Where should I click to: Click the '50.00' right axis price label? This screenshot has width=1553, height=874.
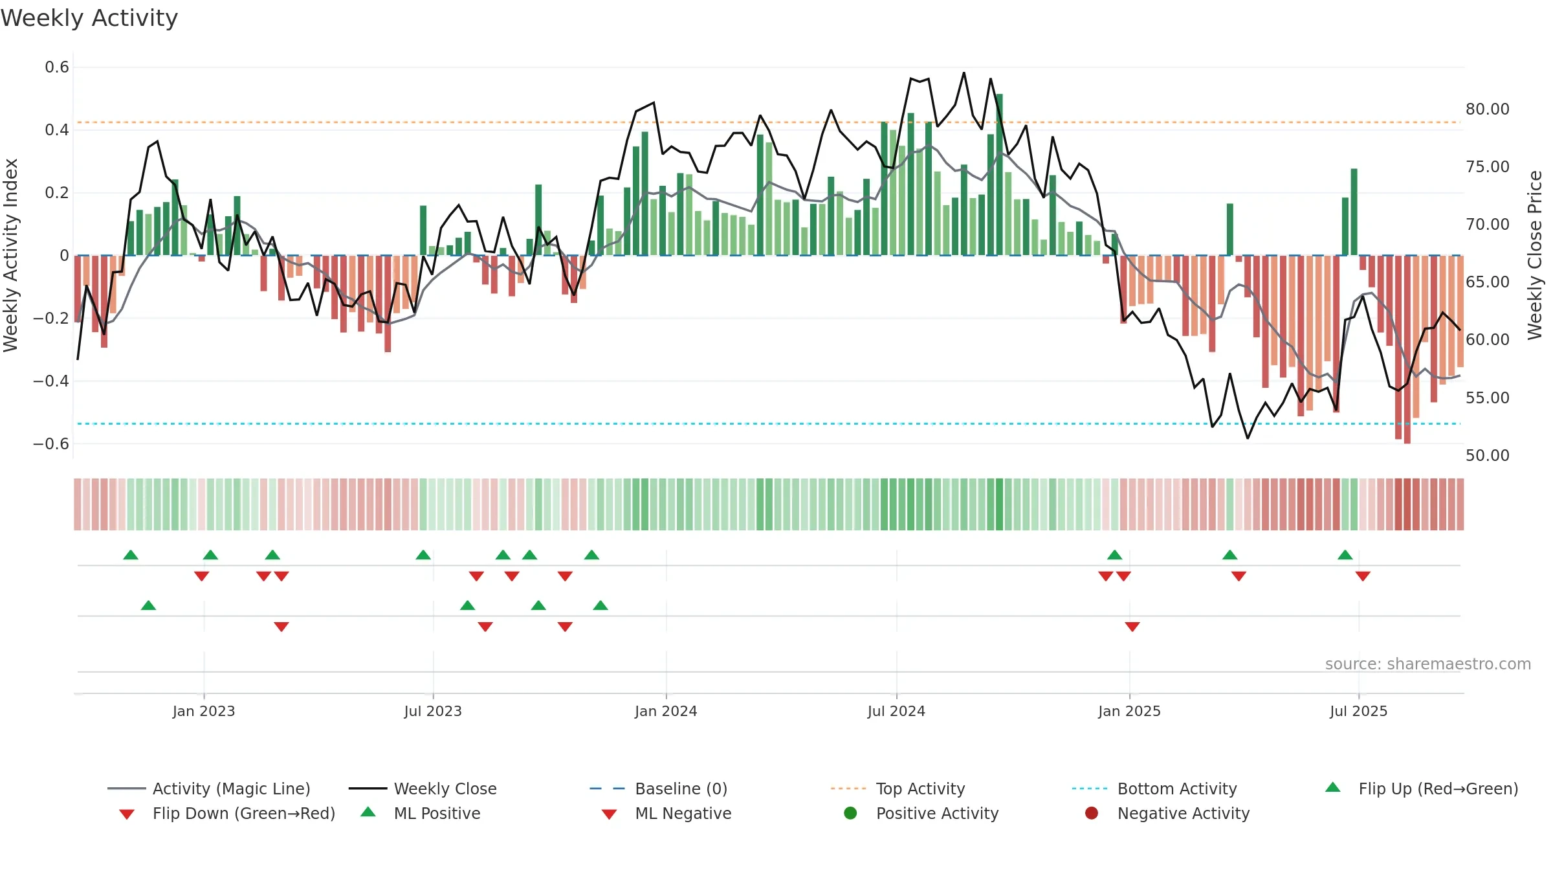(x=1488, y=456)
